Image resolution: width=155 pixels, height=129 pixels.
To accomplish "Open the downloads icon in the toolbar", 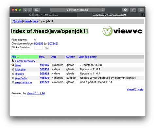I will [x=125, y=10].
